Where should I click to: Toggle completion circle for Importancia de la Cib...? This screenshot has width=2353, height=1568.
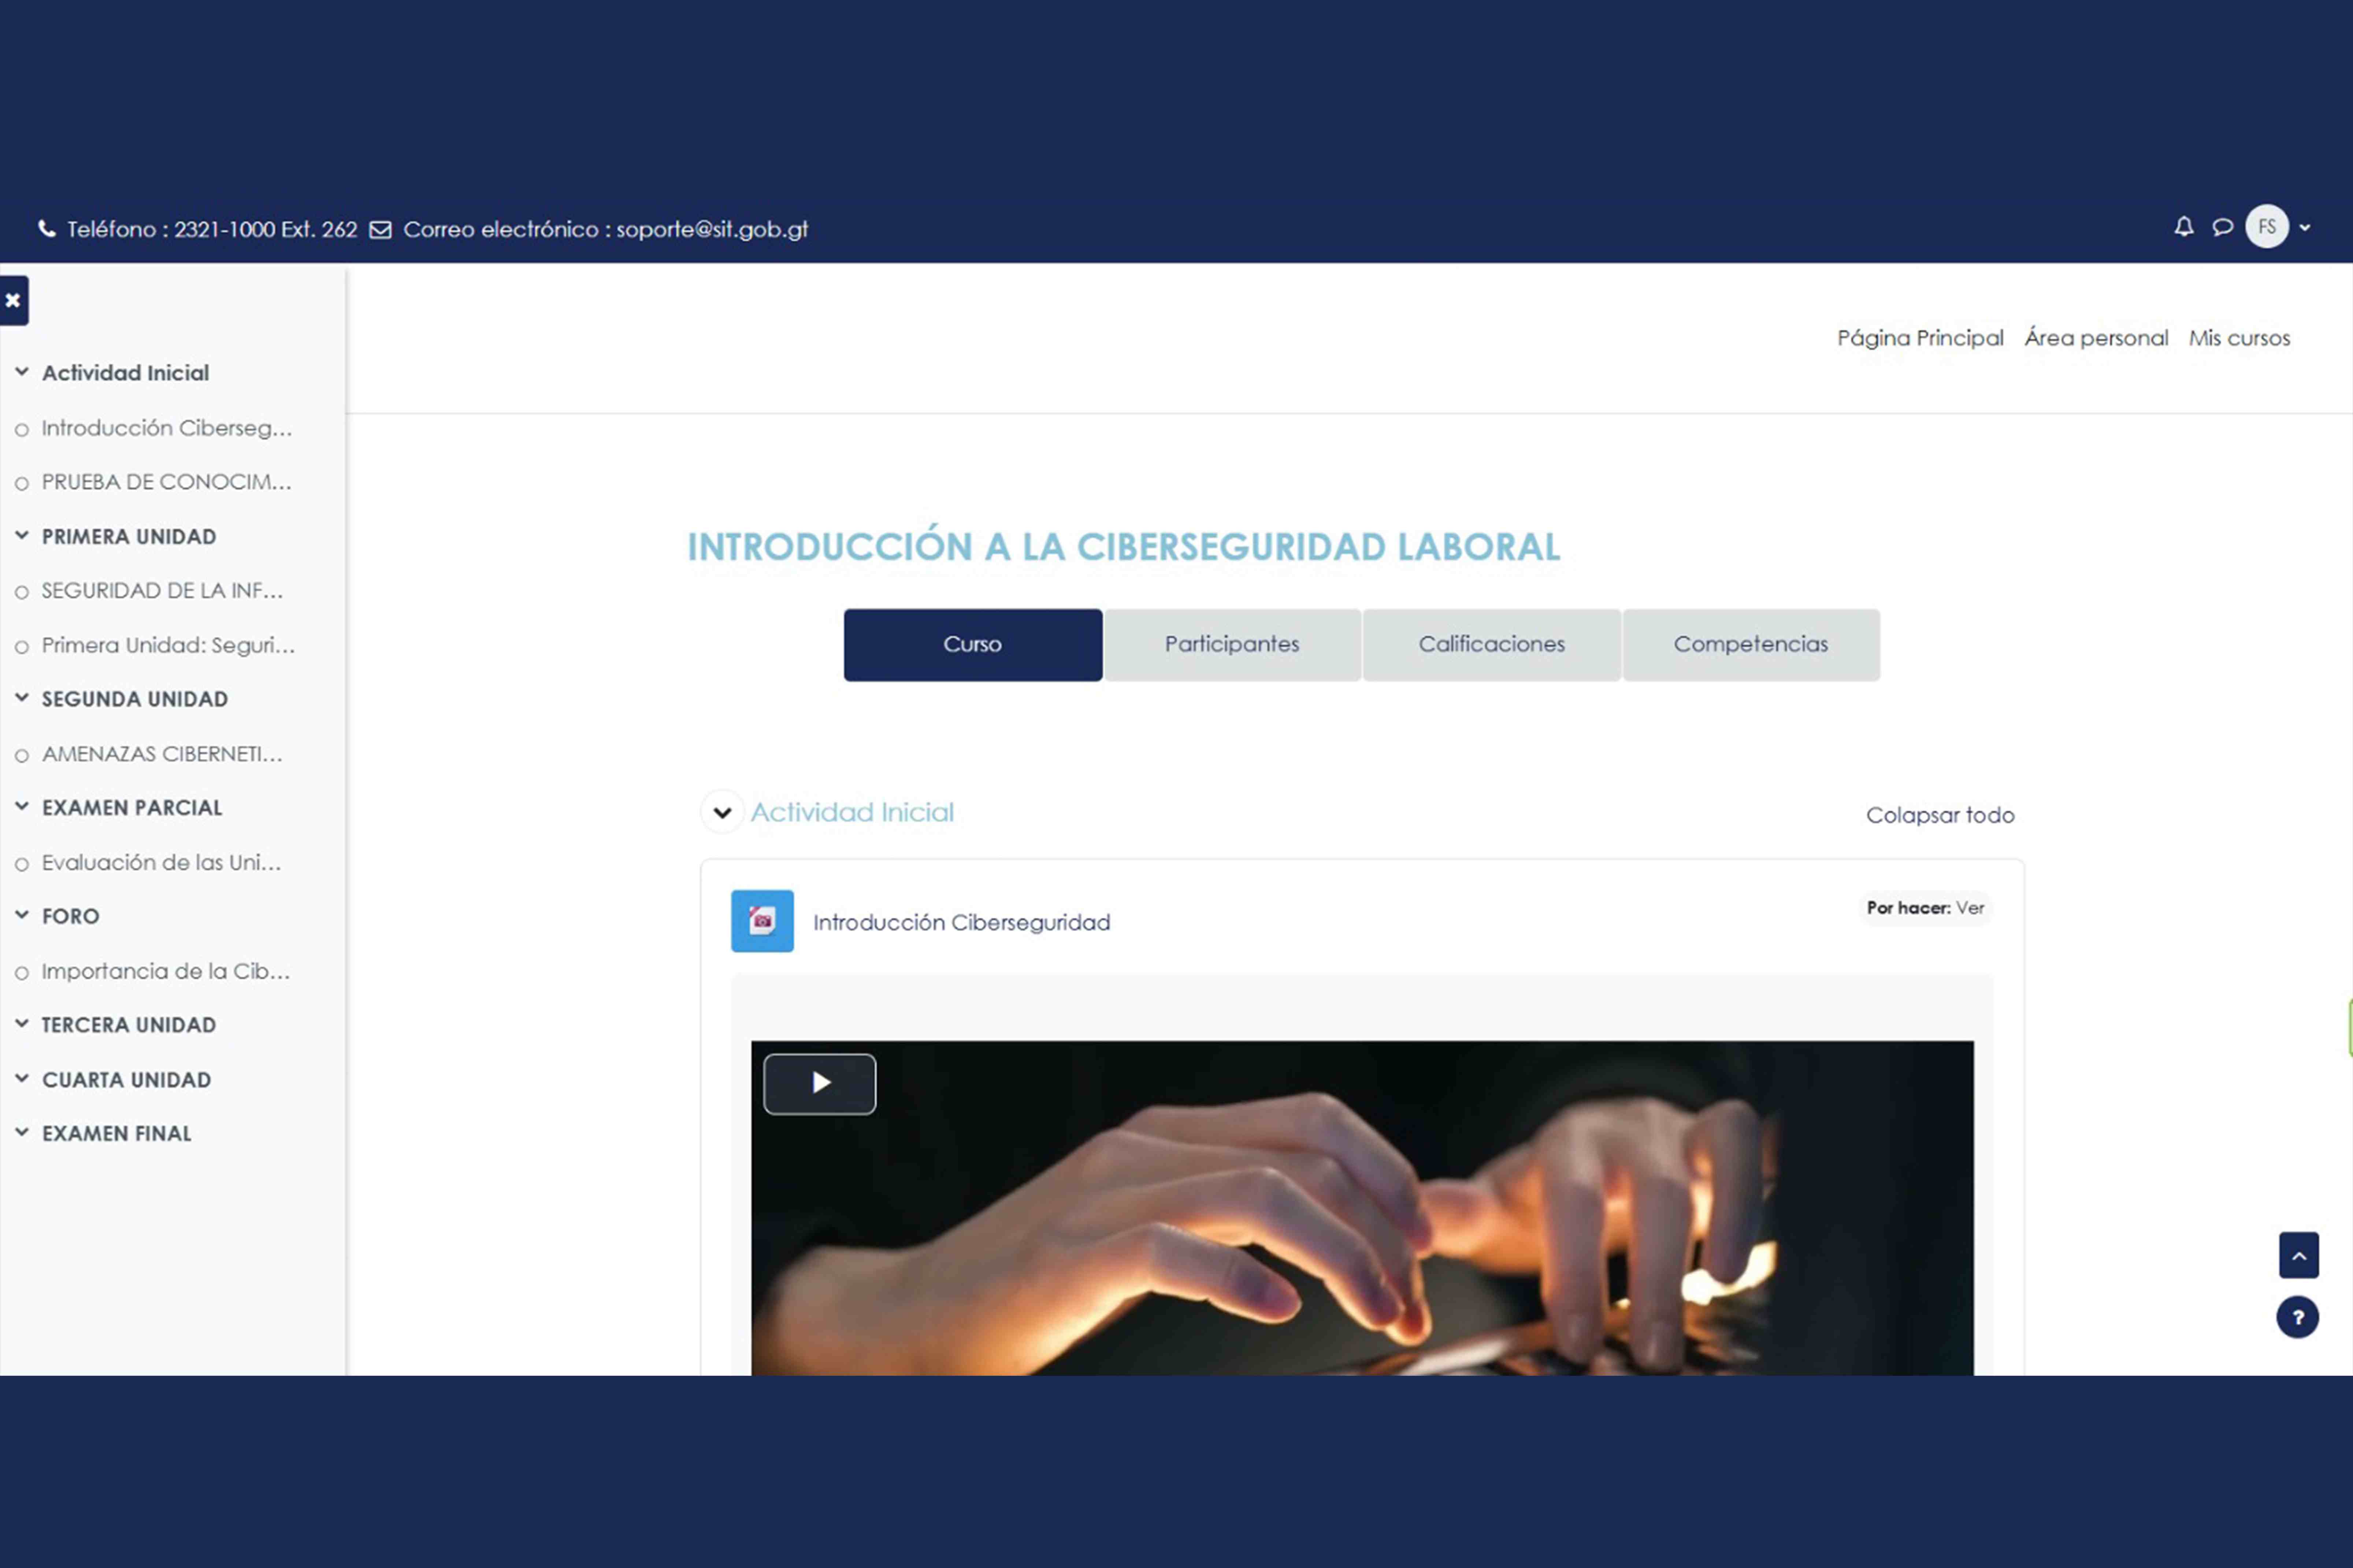22,973
